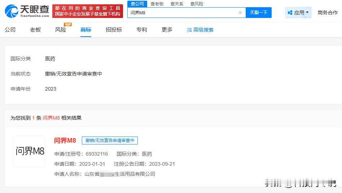
Task: Select the 查公司 search tab
Action: [137, 4]
